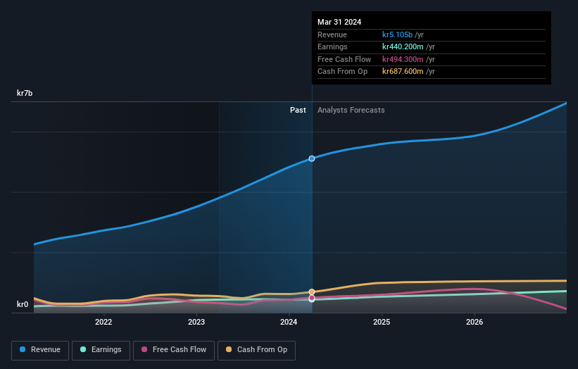Image resolution: width=578 pixels, height=369 pixels.
Task: Toggle the Earnings legend button
Action: (x=101, y=350)
